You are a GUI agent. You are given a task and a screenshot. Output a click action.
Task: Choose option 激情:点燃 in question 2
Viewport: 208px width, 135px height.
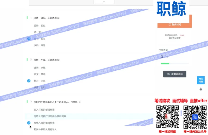click(40, 68)
